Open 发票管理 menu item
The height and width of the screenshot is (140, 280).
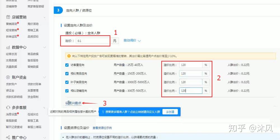click(33, 90)
